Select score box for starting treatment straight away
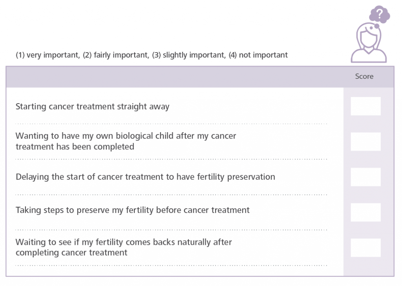This screenshot has height=286, width=402. click(365, 106)
